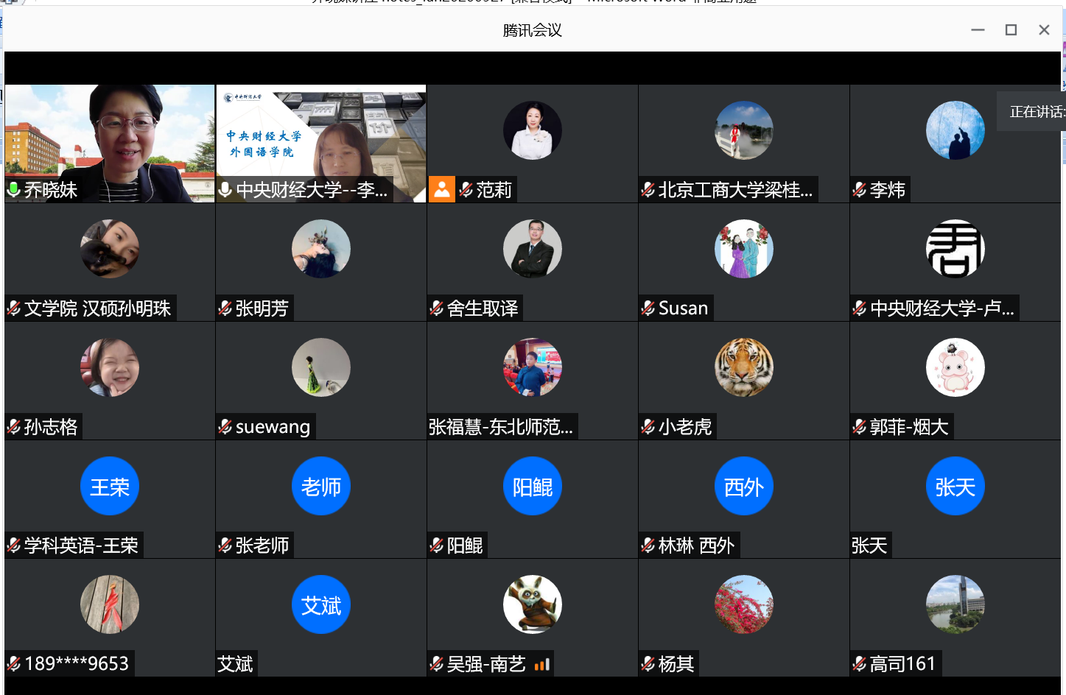Click the microphone icon beside 中央财经大学--李
This screenshot has height=695, width=1066.
click(x=225, y=190)
